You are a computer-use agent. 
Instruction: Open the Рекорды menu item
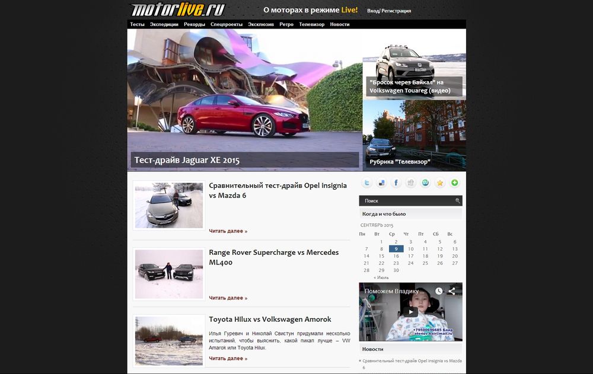tap(195, 24)
